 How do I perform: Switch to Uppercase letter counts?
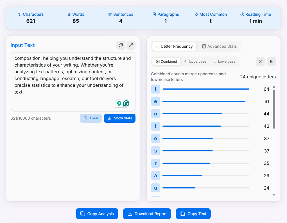tap(195, 62)
